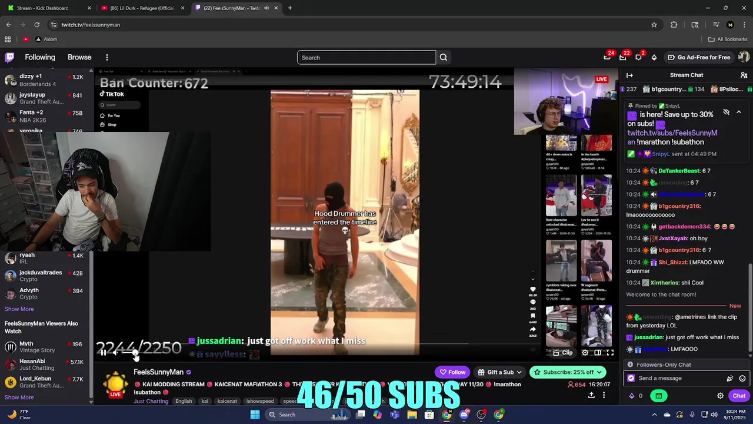
Task: Open browser extensions puzzle icon
Action: (674, 25)
